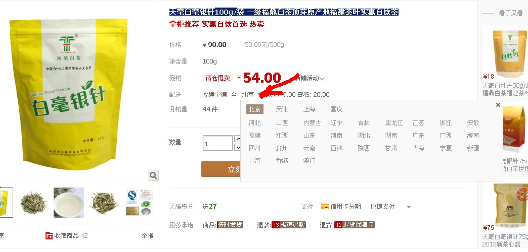The width and height of the screenshot is (528, 252).
Task: Set destination to 河南
Action: [336, 135]
